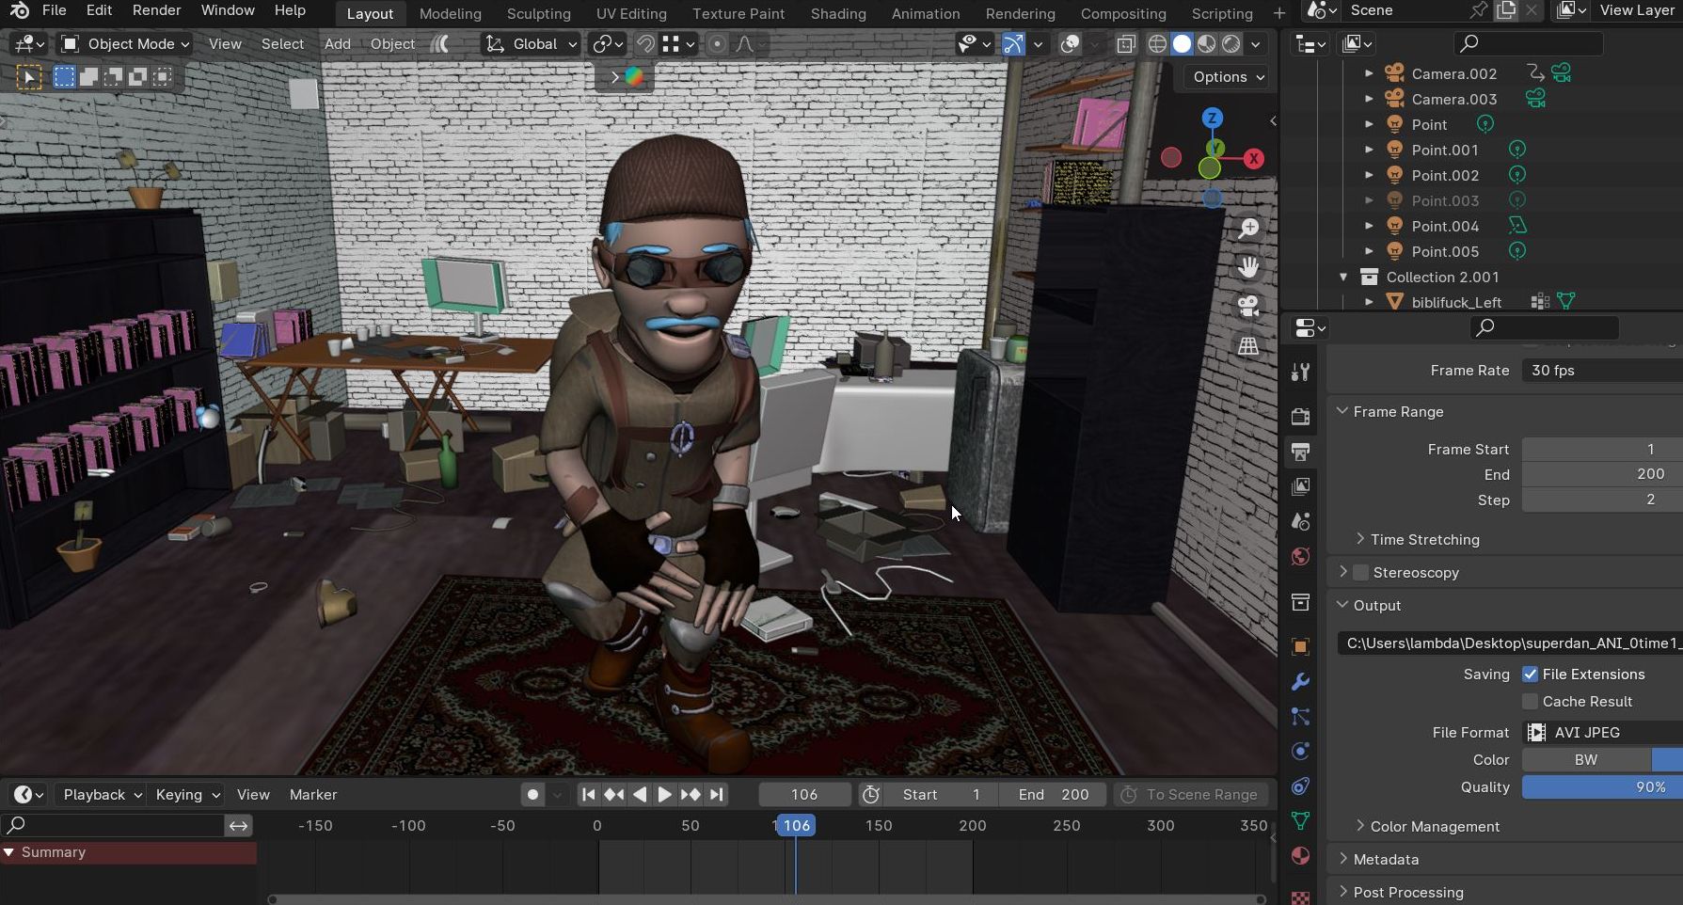
Task: Adjust the Quality 90% slider
Action: click(x=1601, y=787)
